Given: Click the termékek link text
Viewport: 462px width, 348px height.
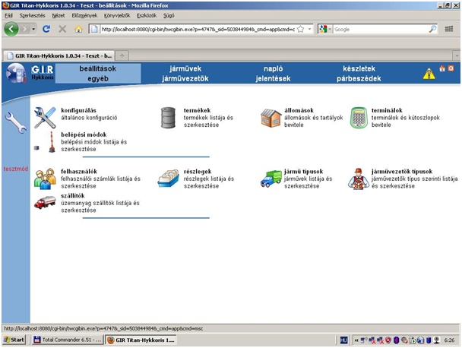Looking at the screenshot, I should [x=197, y=110].
